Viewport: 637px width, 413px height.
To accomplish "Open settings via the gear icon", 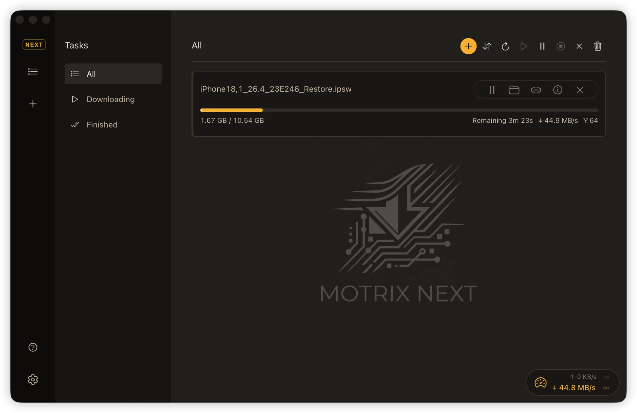I will pos(33,379).
